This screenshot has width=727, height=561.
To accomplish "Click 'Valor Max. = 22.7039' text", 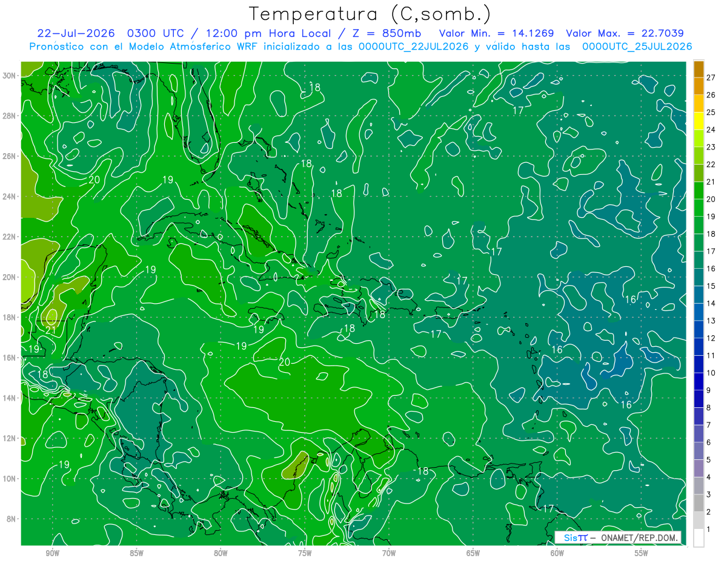I will [625, 33].
